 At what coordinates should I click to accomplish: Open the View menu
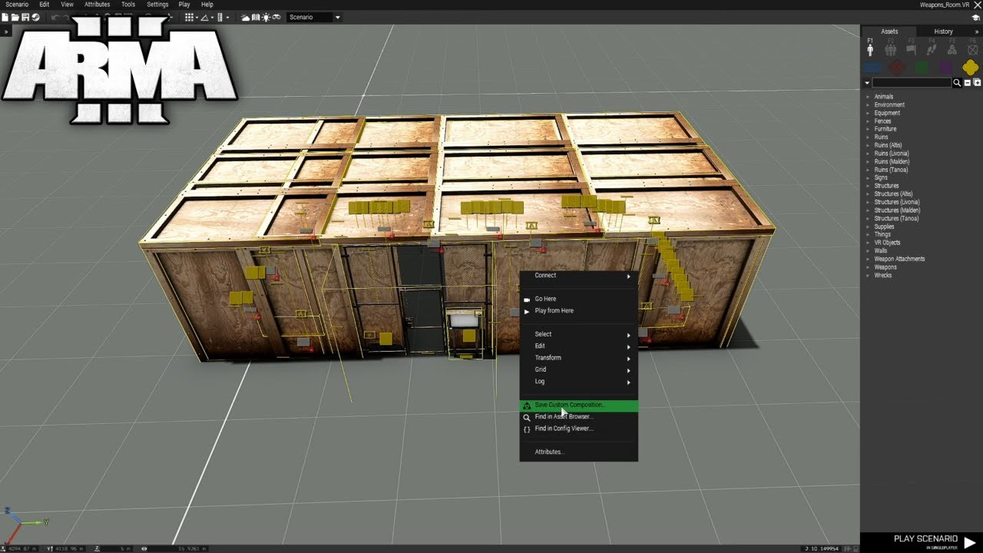click(x=68, y=5)
